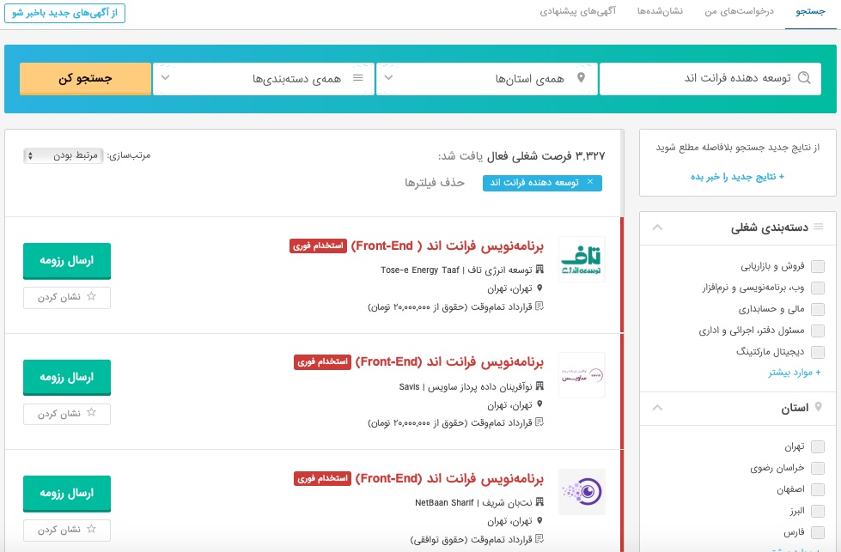This screenshot has height=552, width=841.
Task: Click the Savis company logo
Action: click(582, 375)
